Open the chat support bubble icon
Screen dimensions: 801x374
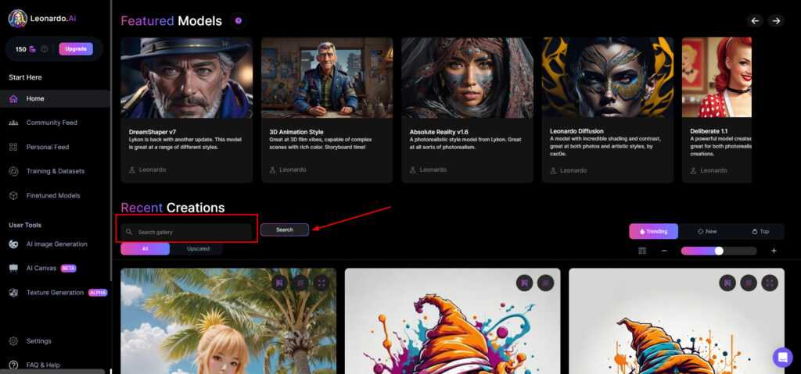[782, 357]
